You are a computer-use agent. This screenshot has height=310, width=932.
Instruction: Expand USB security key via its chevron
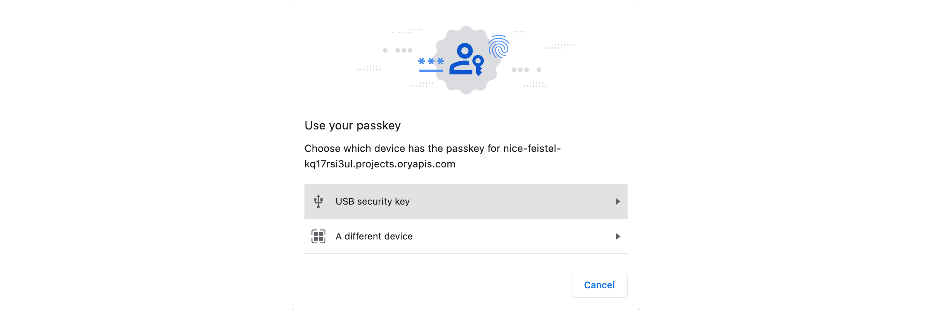(x=619, y=201)
